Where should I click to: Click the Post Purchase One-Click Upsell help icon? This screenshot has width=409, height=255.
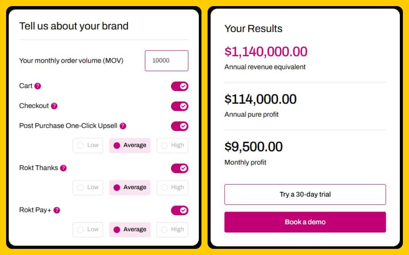click(123, 126)
